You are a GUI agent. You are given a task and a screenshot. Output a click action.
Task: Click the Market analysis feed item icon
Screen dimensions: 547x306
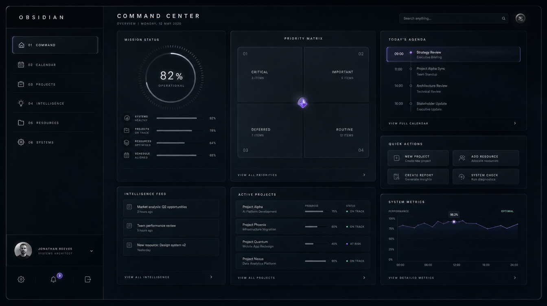point(129,207)
